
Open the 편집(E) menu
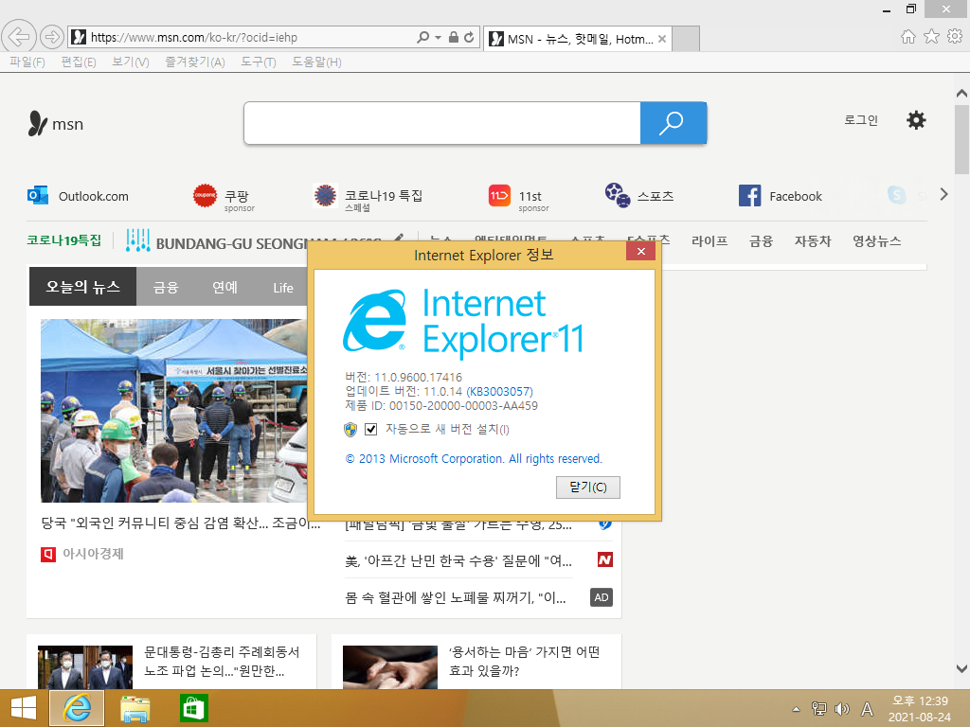coord(78,62)
